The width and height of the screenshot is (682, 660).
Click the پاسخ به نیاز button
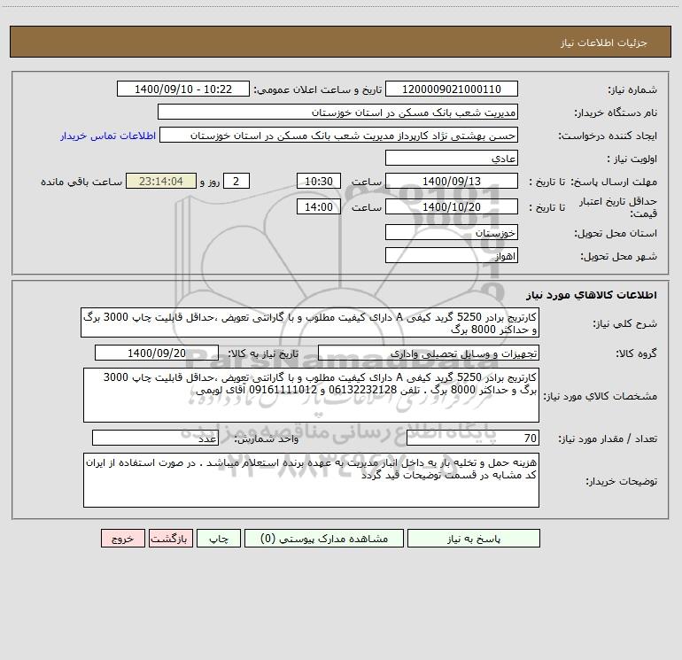tap(474, 538)
